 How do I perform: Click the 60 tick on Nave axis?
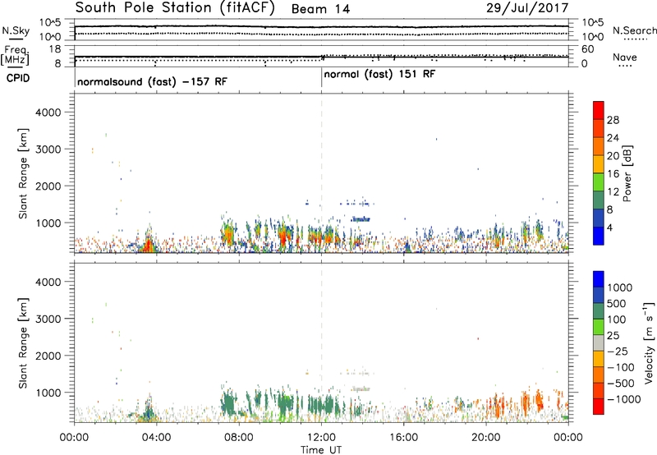click(x=588, y=49)
